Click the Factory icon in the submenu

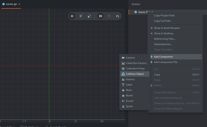[x=123, y=79]
